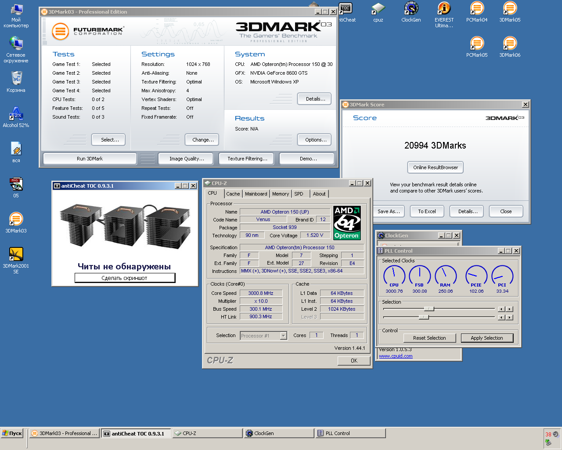Launch 3DMark05 desktop shortcut
Viewport: 562px width, 450px height.
pos(510,12)
